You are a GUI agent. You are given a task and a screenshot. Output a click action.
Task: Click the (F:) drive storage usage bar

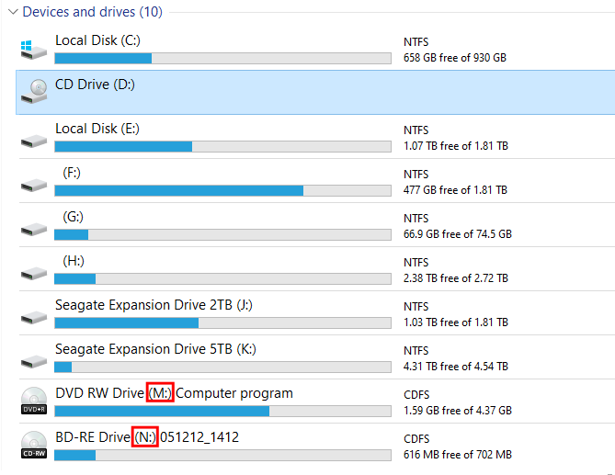click(x=222, y=190)
